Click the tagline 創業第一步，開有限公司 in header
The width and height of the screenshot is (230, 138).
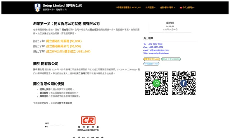pos(55,10)
